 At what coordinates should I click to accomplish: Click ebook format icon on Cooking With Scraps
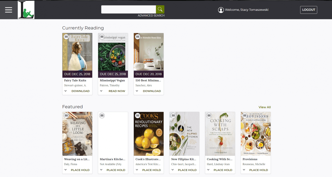(209, 116)
